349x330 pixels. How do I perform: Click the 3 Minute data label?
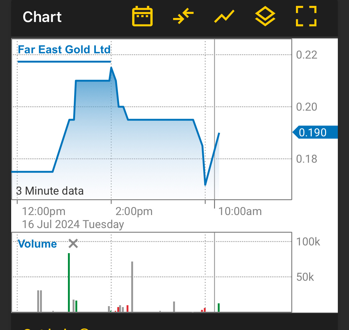click(50, 191)
